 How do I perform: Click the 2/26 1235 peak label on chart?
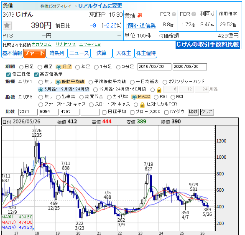click(x=37, y=133)
